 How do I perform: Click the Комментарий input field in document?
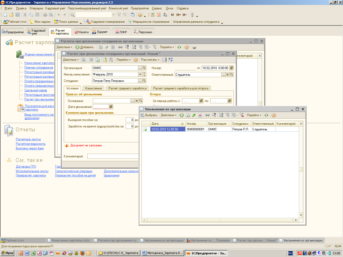click(113, 156)
